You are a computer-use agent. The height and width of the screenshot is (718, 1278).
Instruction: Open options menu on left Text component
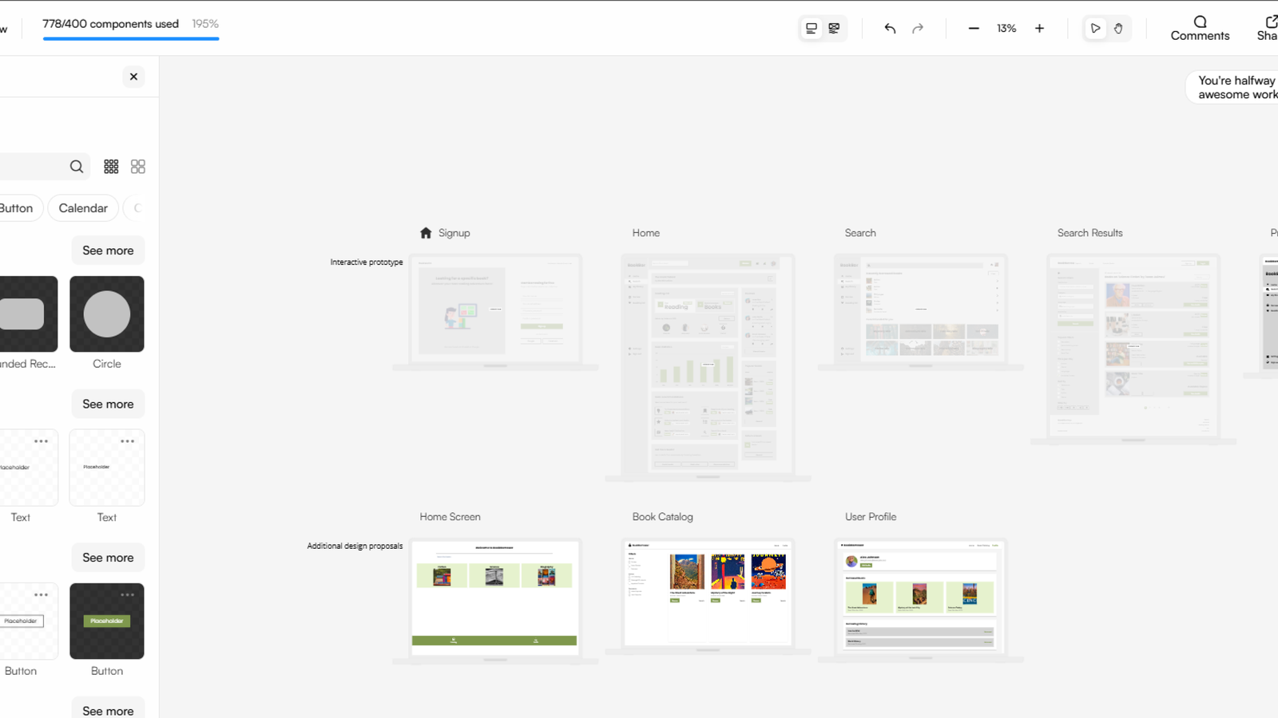click(42, 441)
